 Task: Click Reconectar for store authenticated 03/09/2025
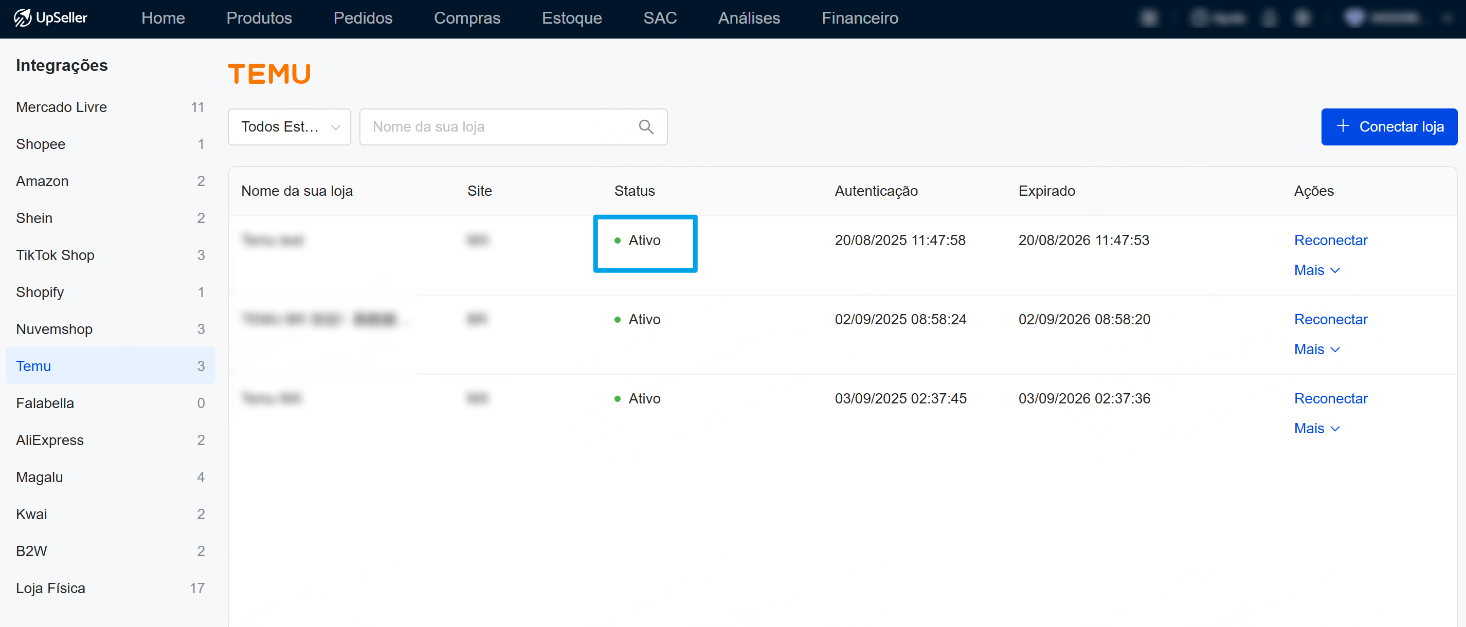coord(1331,398)
